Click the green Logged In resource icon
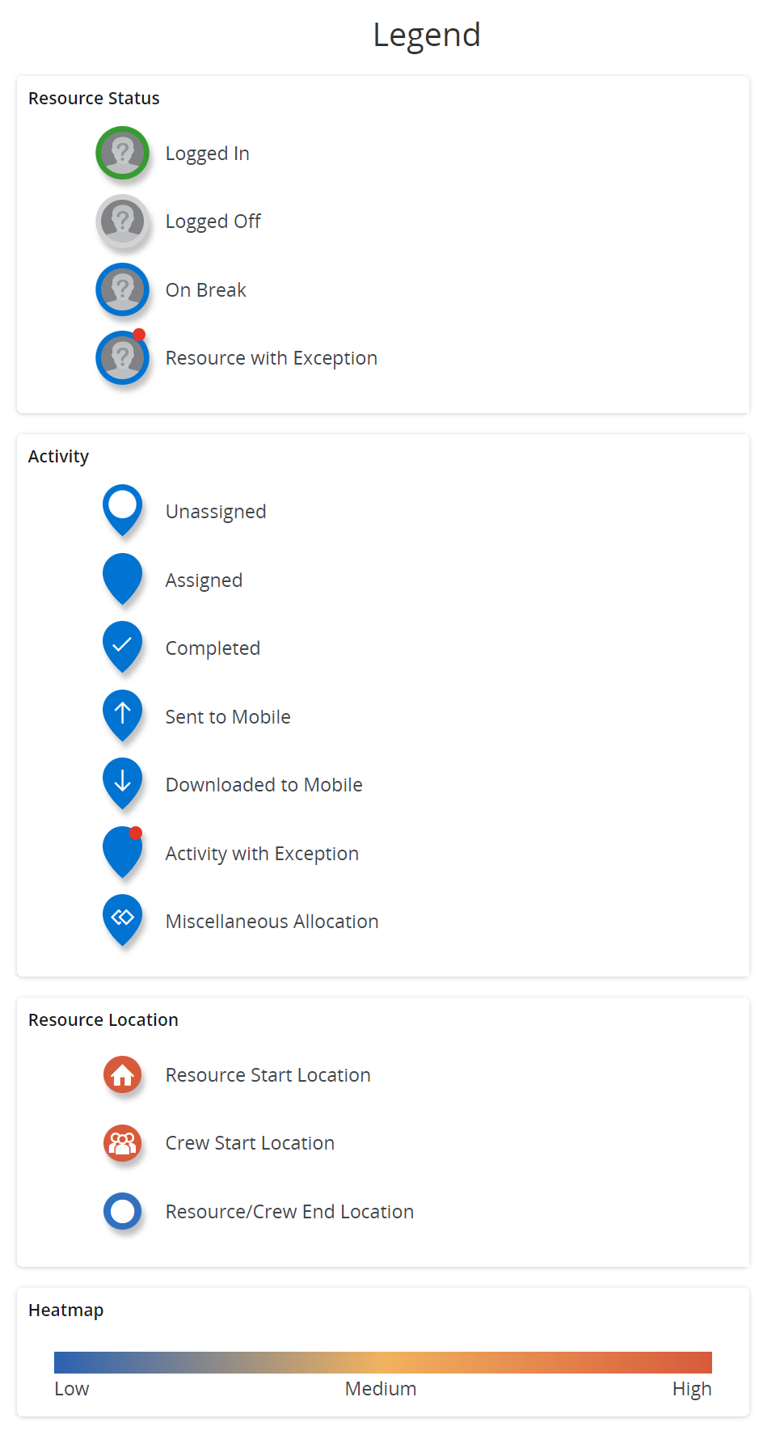 point(122,153)
